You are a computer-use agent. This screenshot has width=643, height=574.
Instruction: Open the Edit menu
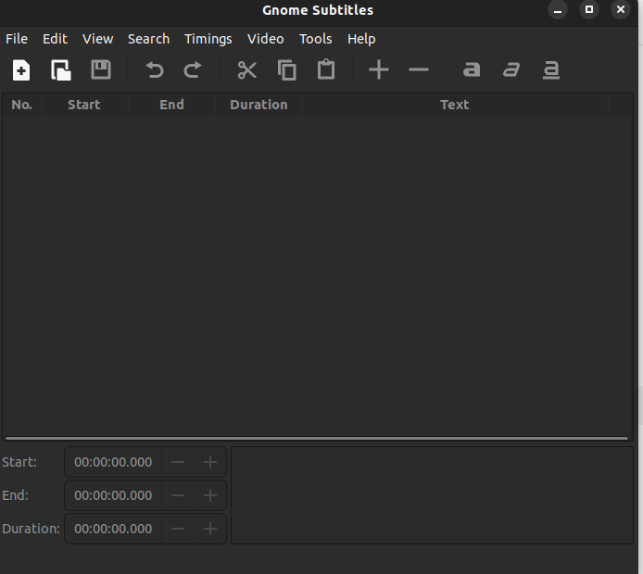[x=55, y=39]
